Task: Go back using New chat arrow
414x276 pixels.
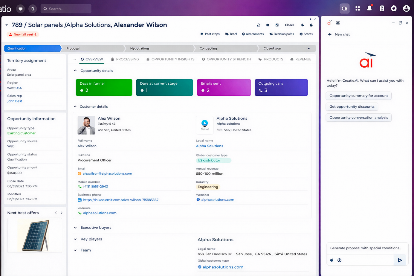Action: 330,34
